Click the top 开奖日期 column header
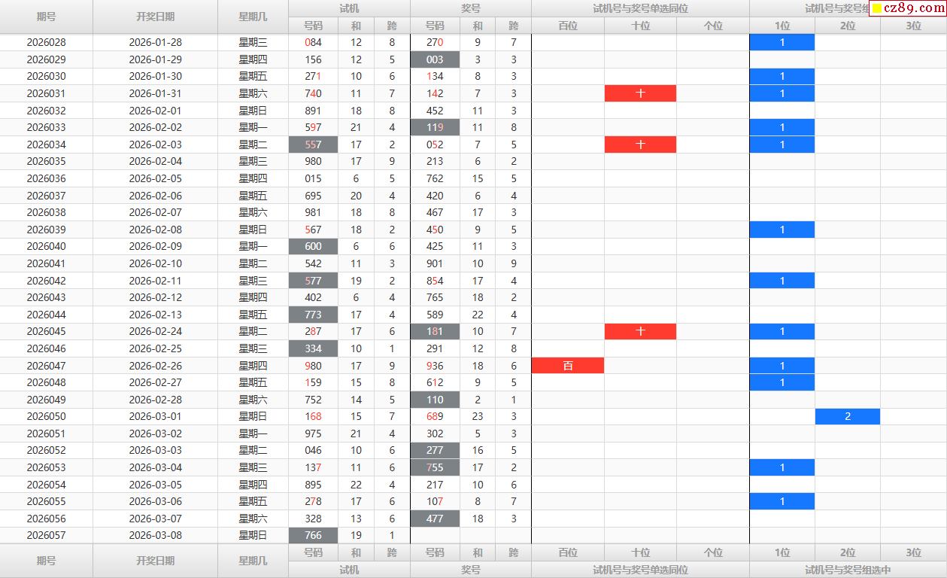Screen dimensions: 947x578 point(155,17)
